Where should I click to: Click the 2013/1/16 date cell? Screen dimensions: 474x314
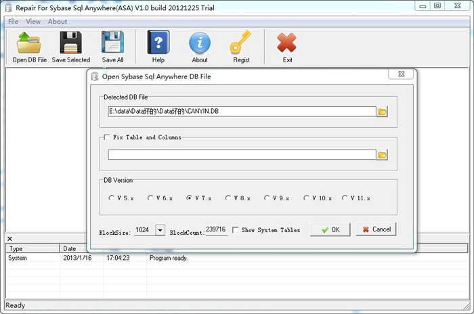click(x=77, y=258)
